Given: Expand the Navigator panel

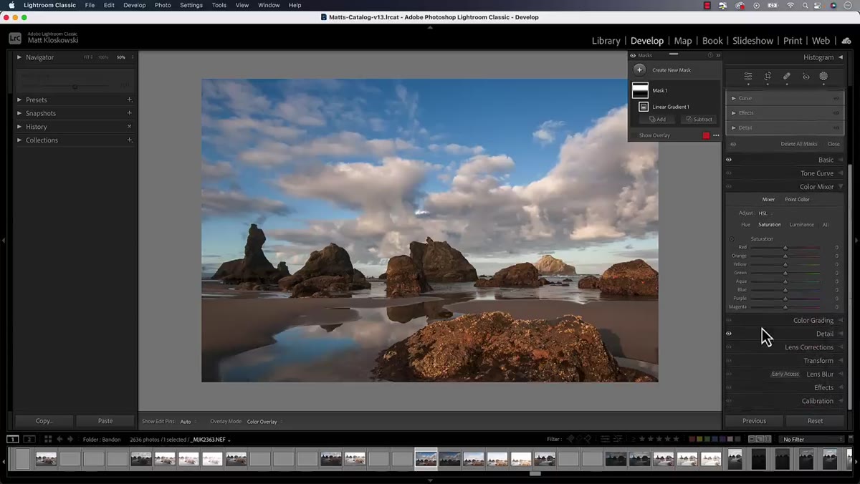Looking at the screenshot, I should [x=19, y=57].
